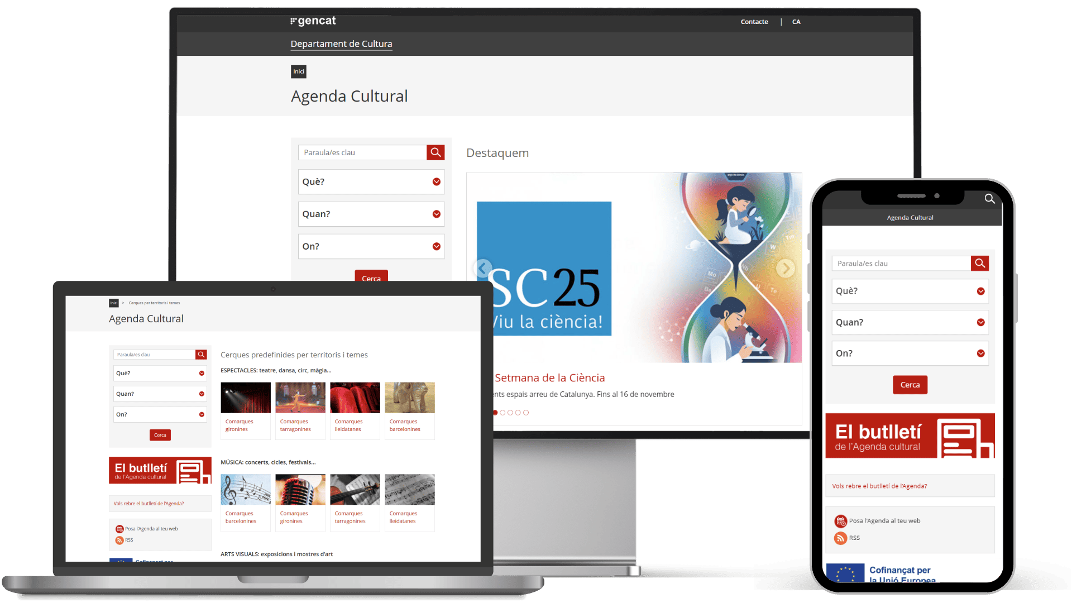Click the Comarques gironines theatre thumbnail
The image size is (1072, 603).
point(245,398)
